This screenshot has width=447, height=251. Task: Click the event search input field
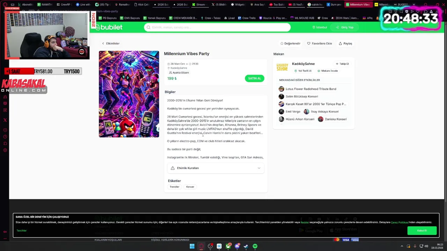coord(217,27)
